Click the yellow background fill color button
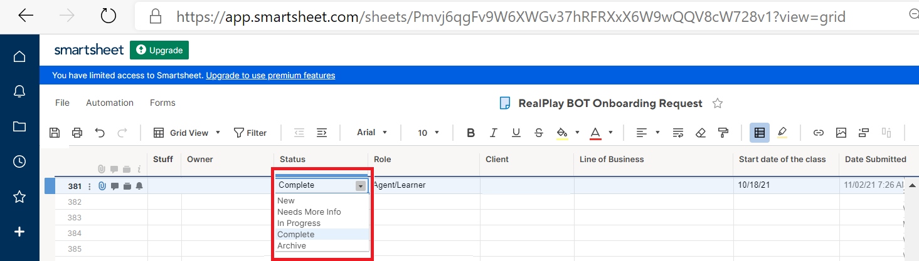This screenshot has width=919, height=261. point(561,133)
